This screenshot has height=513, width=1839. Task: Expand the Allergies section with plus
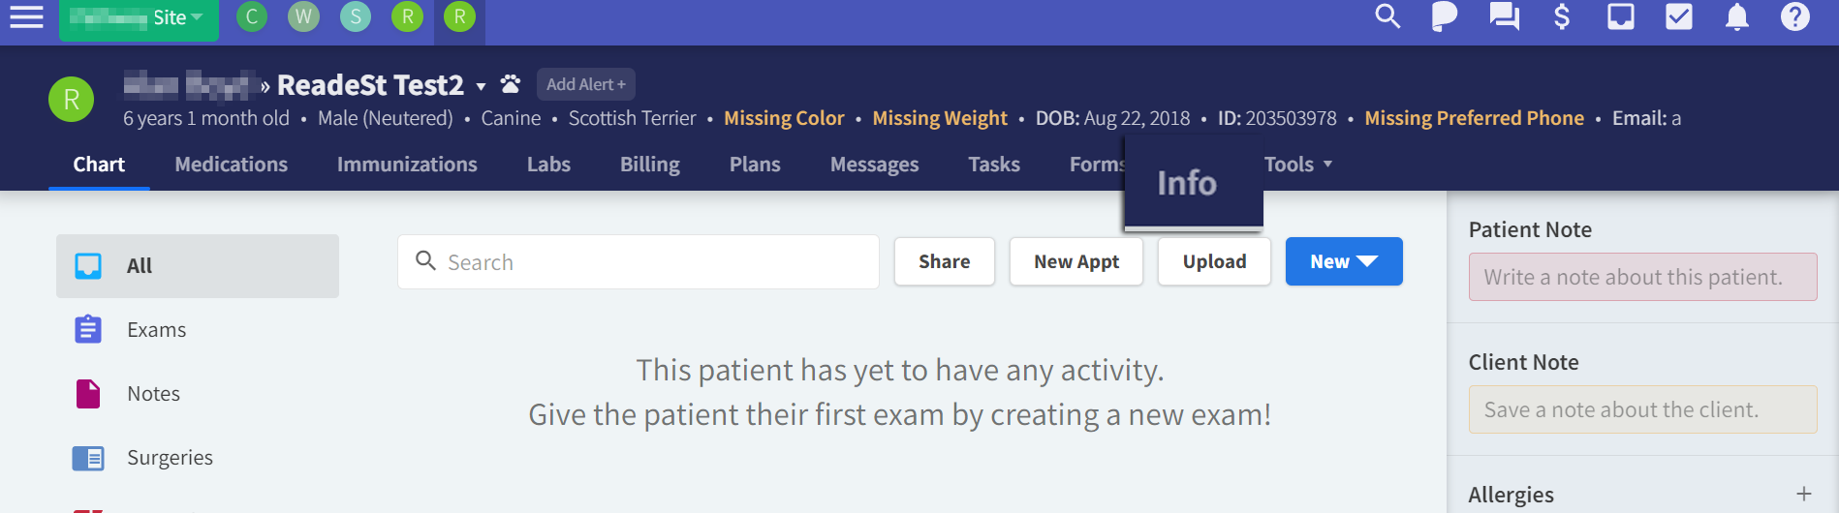pyautogui.click(x=1803, y=495)
